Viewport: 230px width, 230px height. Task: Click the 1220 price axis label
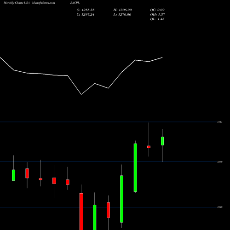click(220, 207)
